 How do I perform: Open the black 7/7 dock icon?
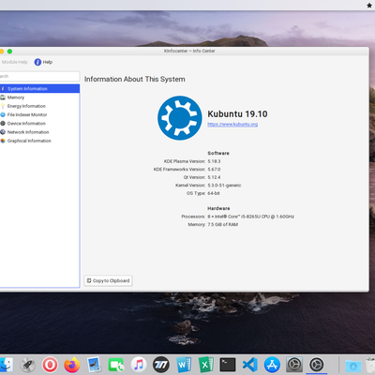[161, 365]
